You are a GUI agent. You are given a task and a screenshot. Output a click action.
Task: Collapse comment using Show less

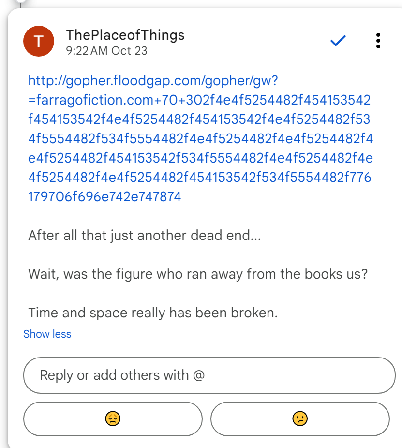(47, 334)
